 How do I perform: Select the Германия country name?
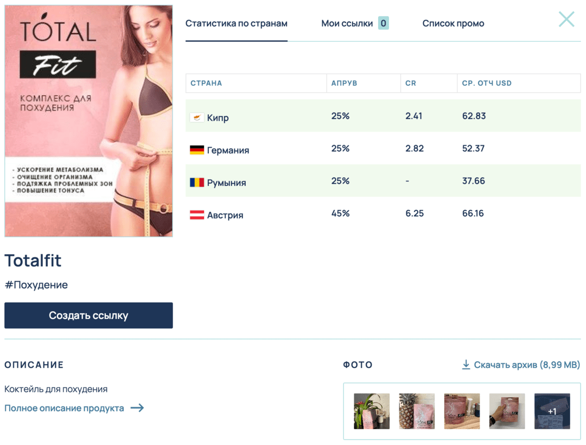228,150
